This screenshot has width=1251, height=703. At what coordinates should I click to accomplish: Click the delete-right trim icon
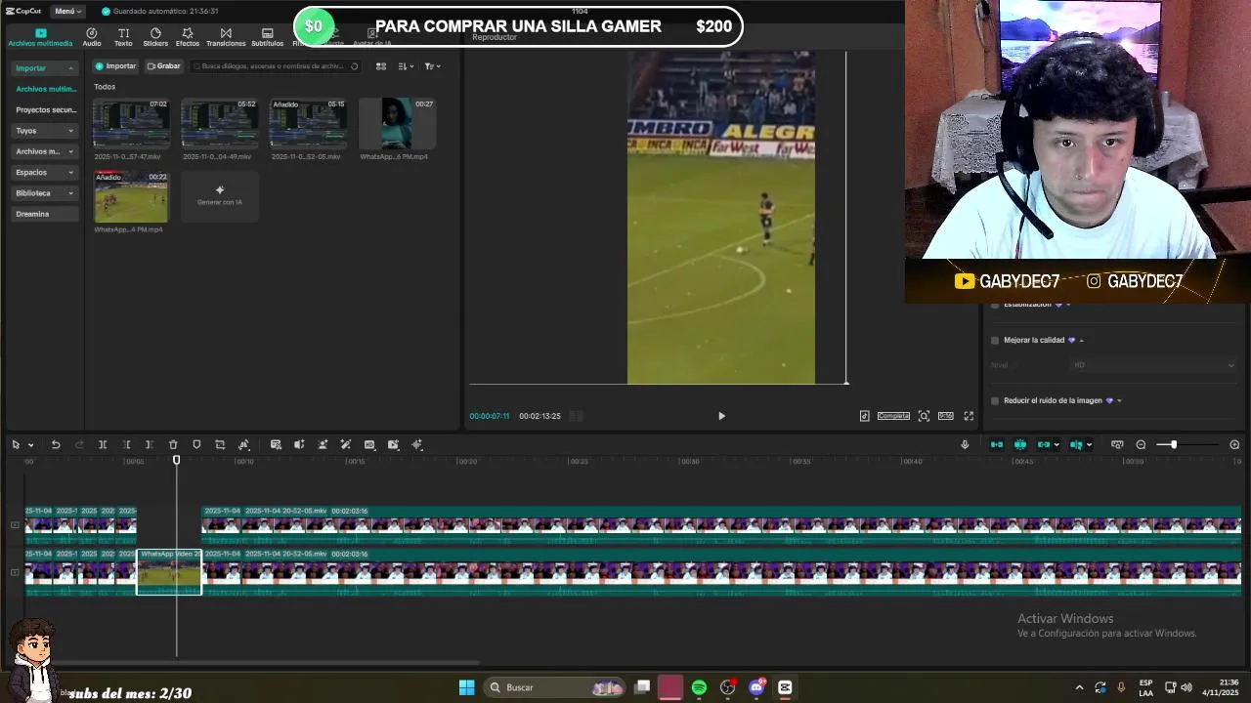click(149, 445)
